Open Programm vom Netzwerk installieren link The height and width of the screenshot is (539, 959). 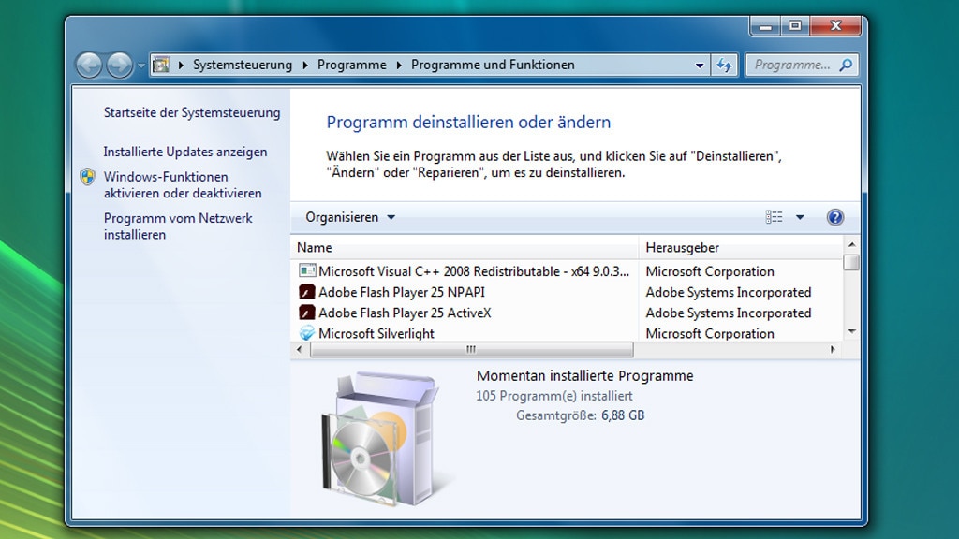178,226
